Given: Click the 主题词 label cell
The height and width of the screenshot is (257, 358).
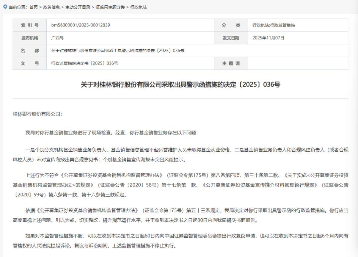Looking at the screenshot, I should (x=231, y=63).
